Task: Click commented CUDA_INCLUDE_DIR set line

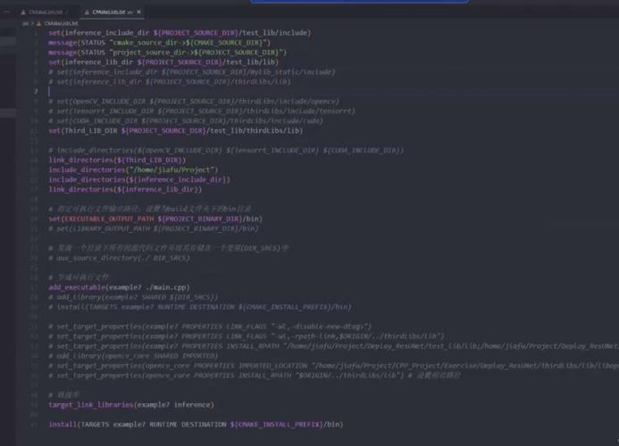Action: 186,121
